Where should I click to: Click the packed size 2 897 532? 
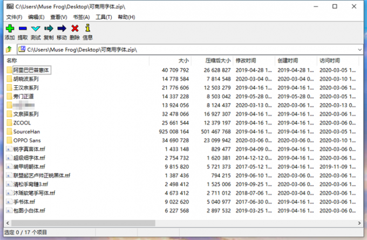click(219, 210)
